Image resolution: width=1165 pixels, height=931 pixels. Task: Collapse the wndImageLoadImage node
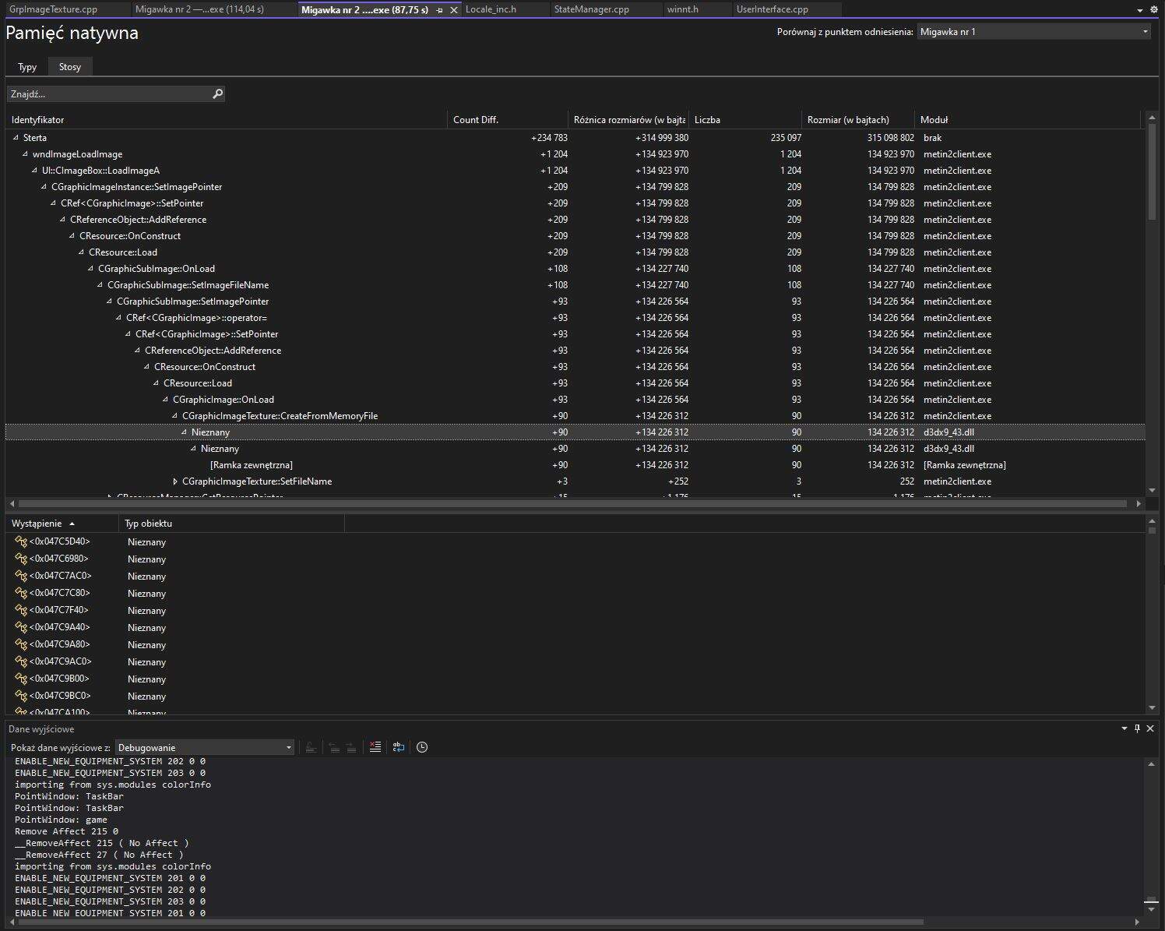[25, 154]
